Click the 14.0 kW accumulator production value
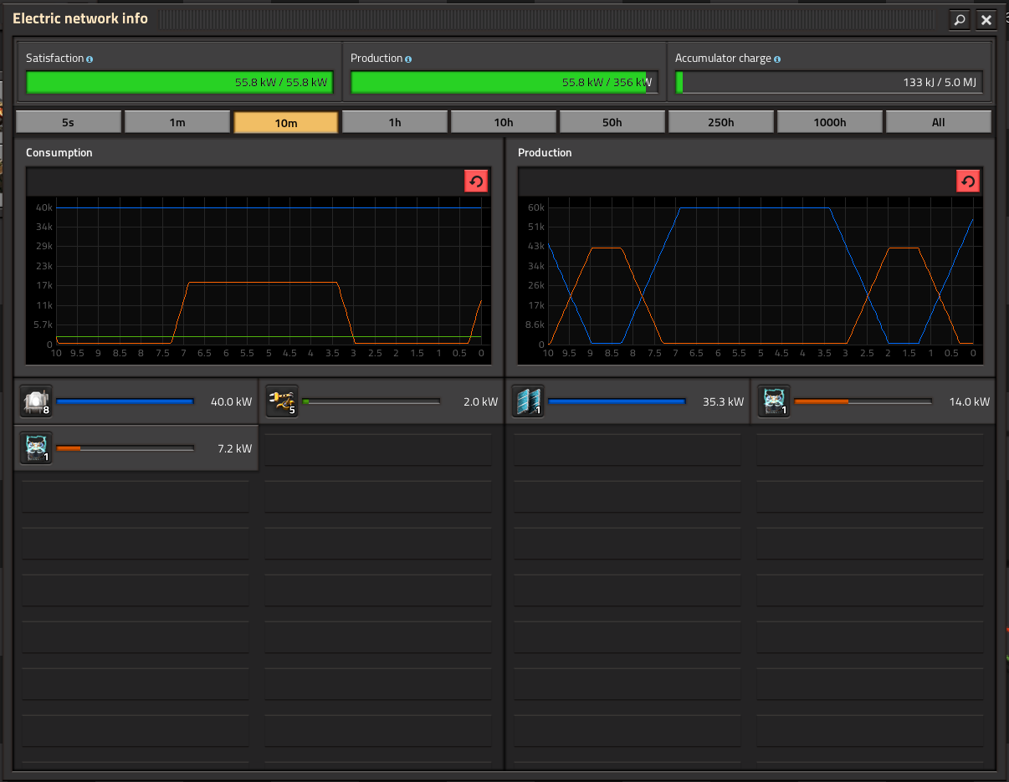Screen dimensions: 1009x782 tap(969, 401)
